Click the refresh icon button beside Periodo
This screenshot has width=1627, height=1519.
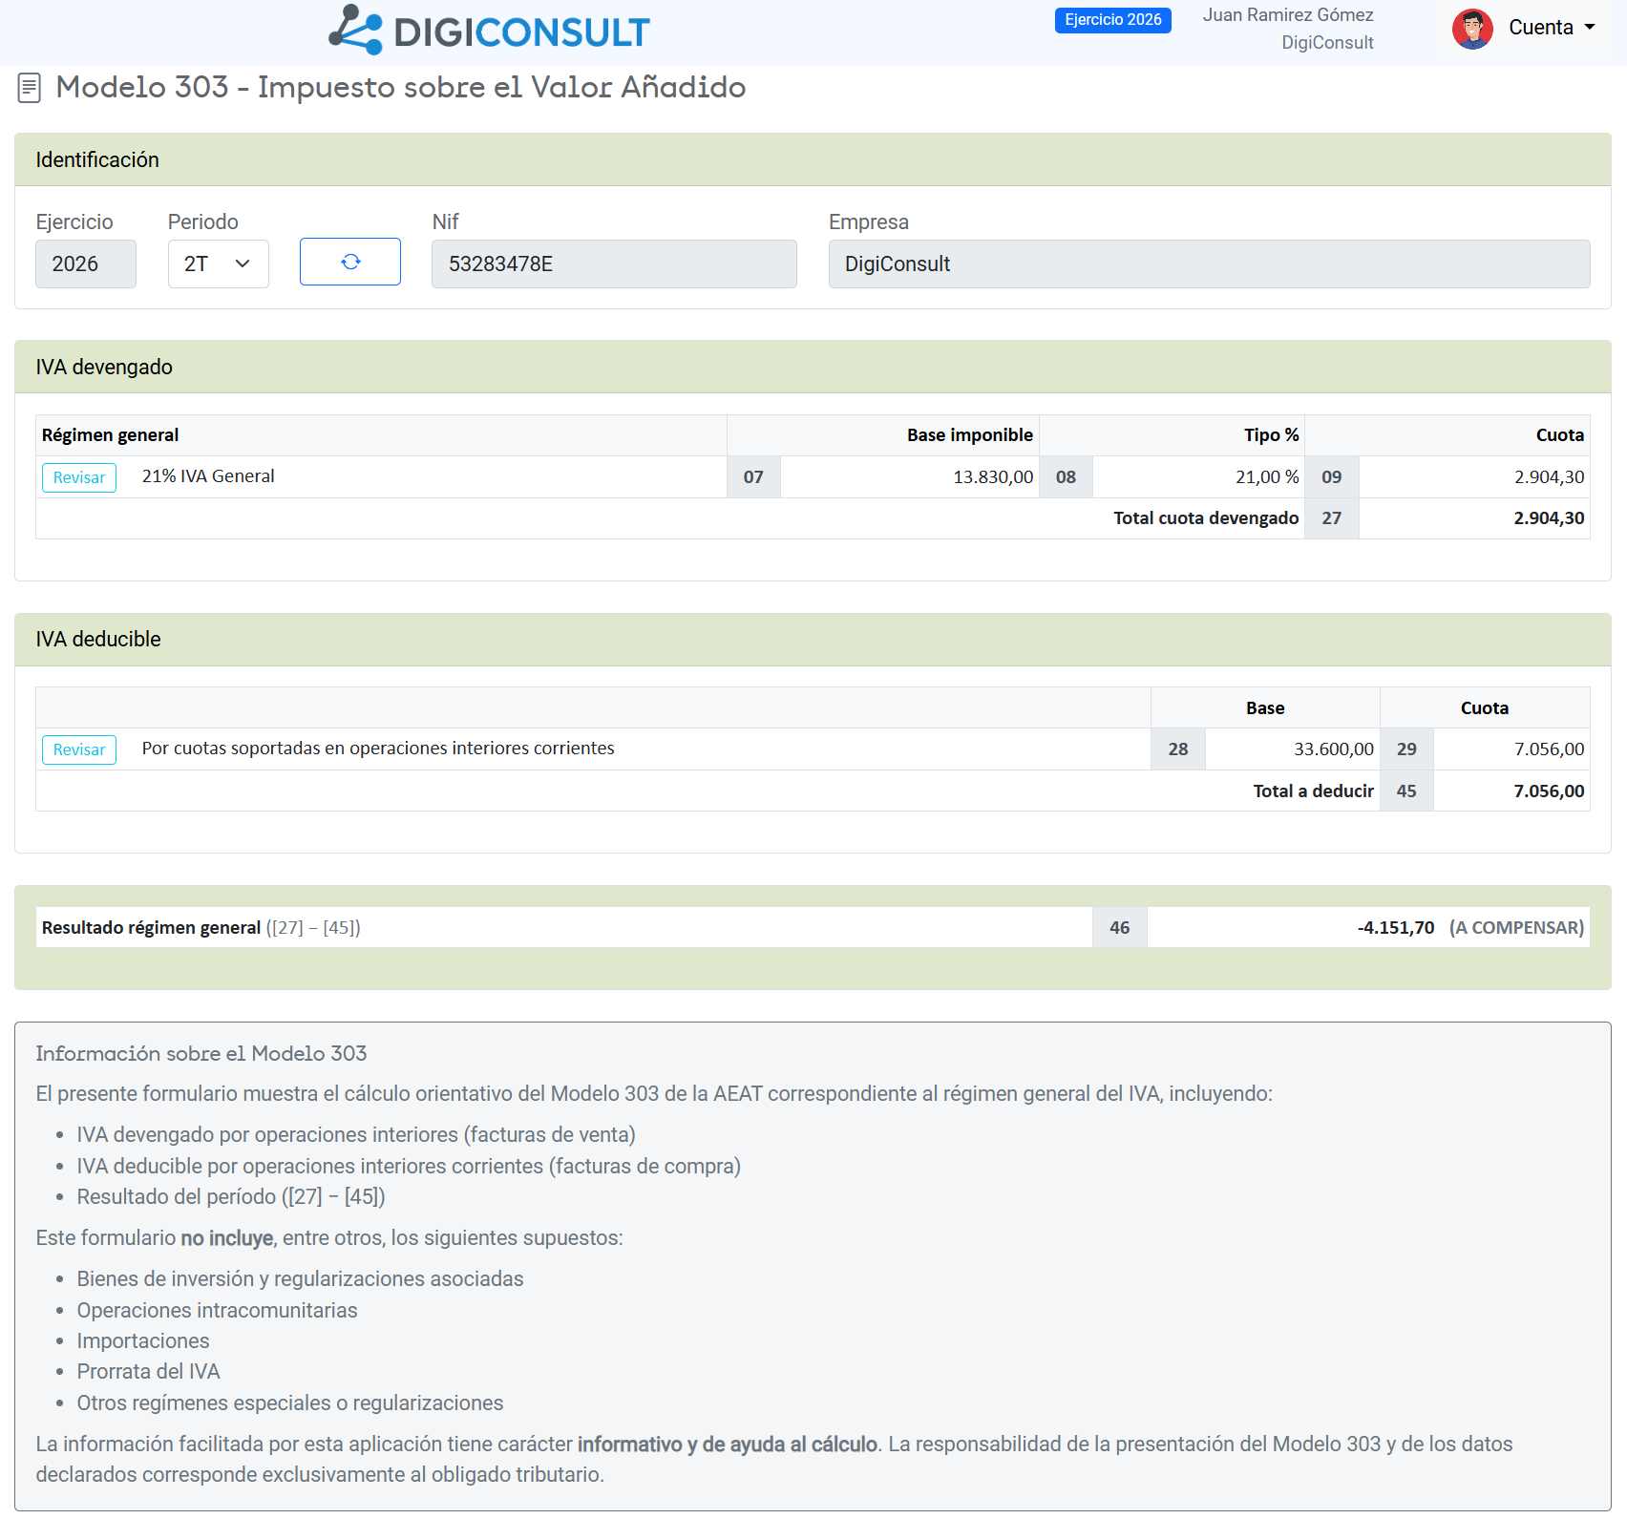(350, 262)
